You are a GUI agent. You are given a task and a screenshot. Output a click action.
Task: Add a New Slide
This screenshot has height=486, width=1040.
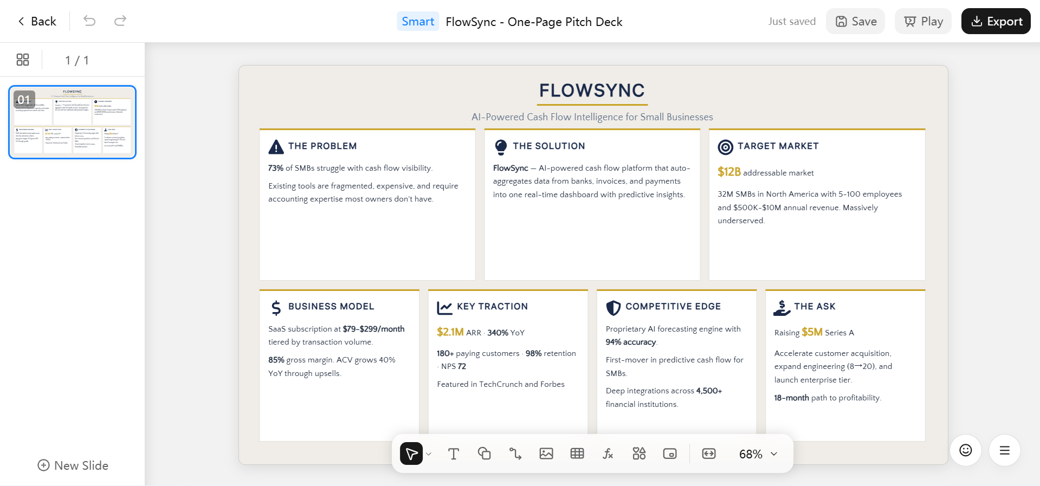(x=73, y=465)
